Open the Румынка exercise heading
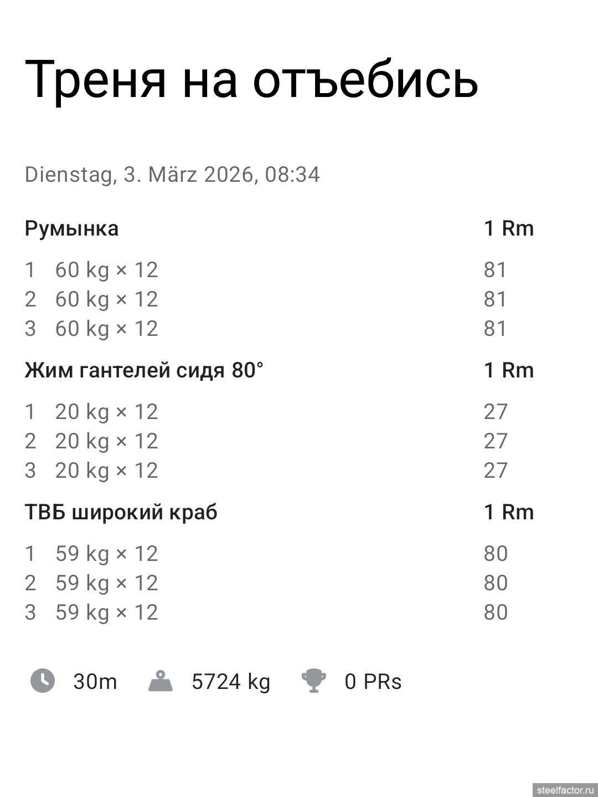The width and height of the screenshot is (598, 797). [71, 228]
